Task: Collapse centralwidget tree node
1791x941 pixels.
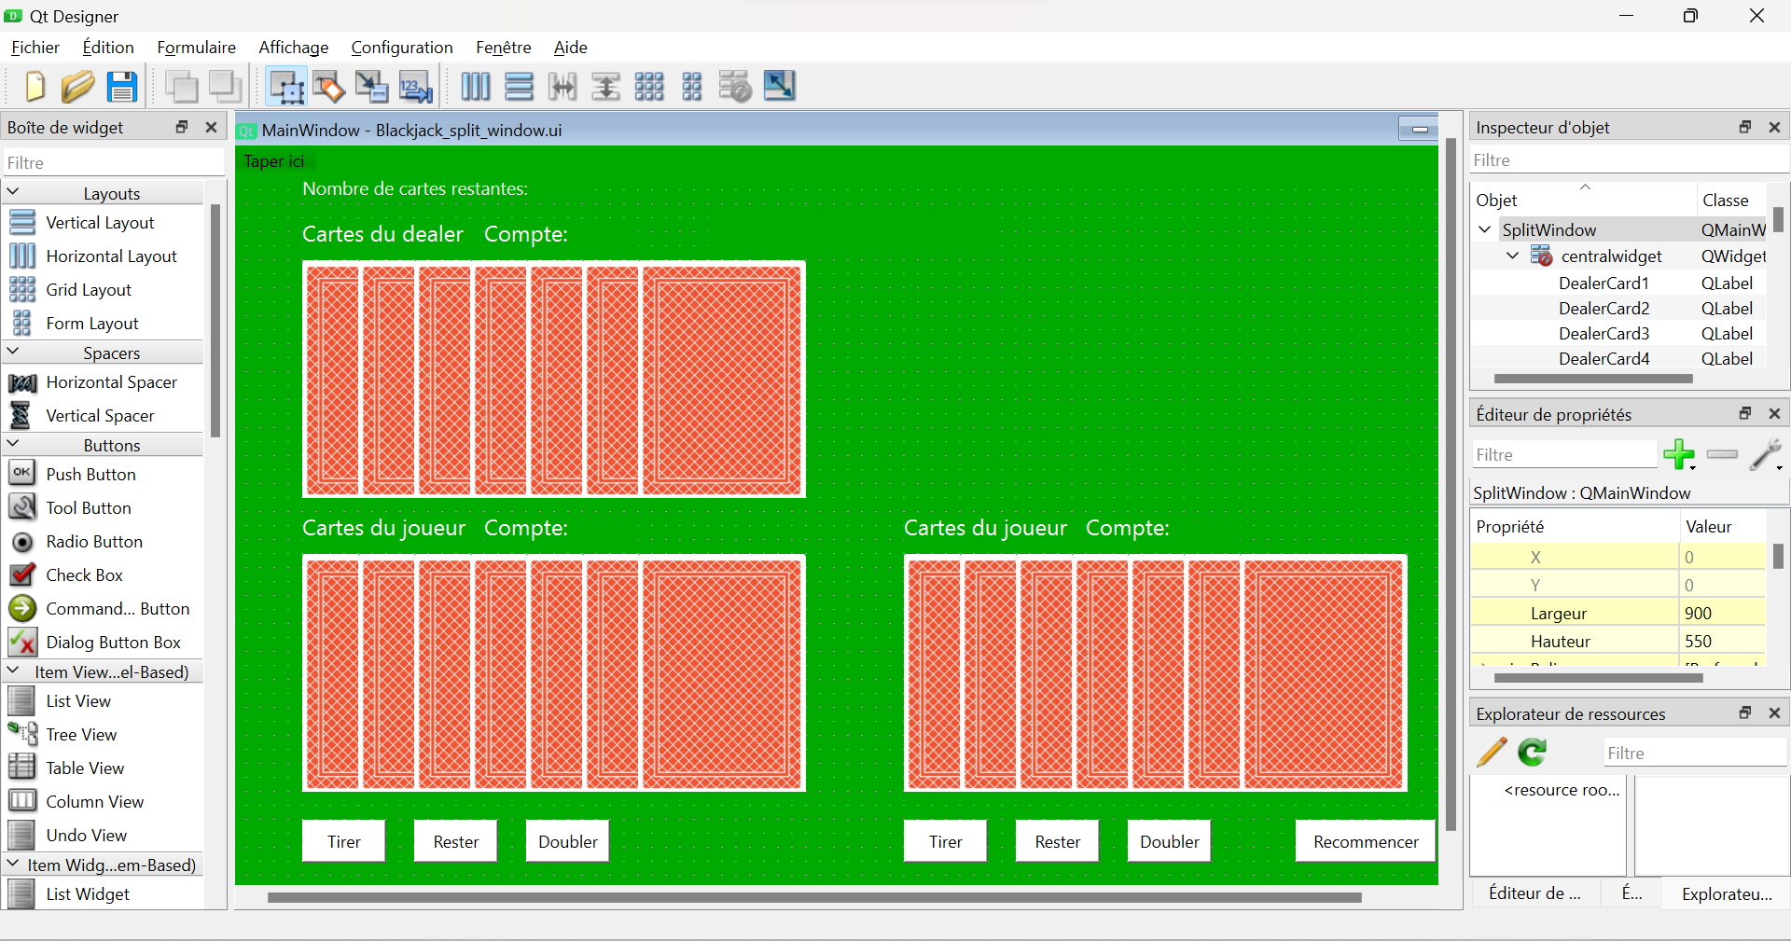Action: click(x=1513, y=256)
